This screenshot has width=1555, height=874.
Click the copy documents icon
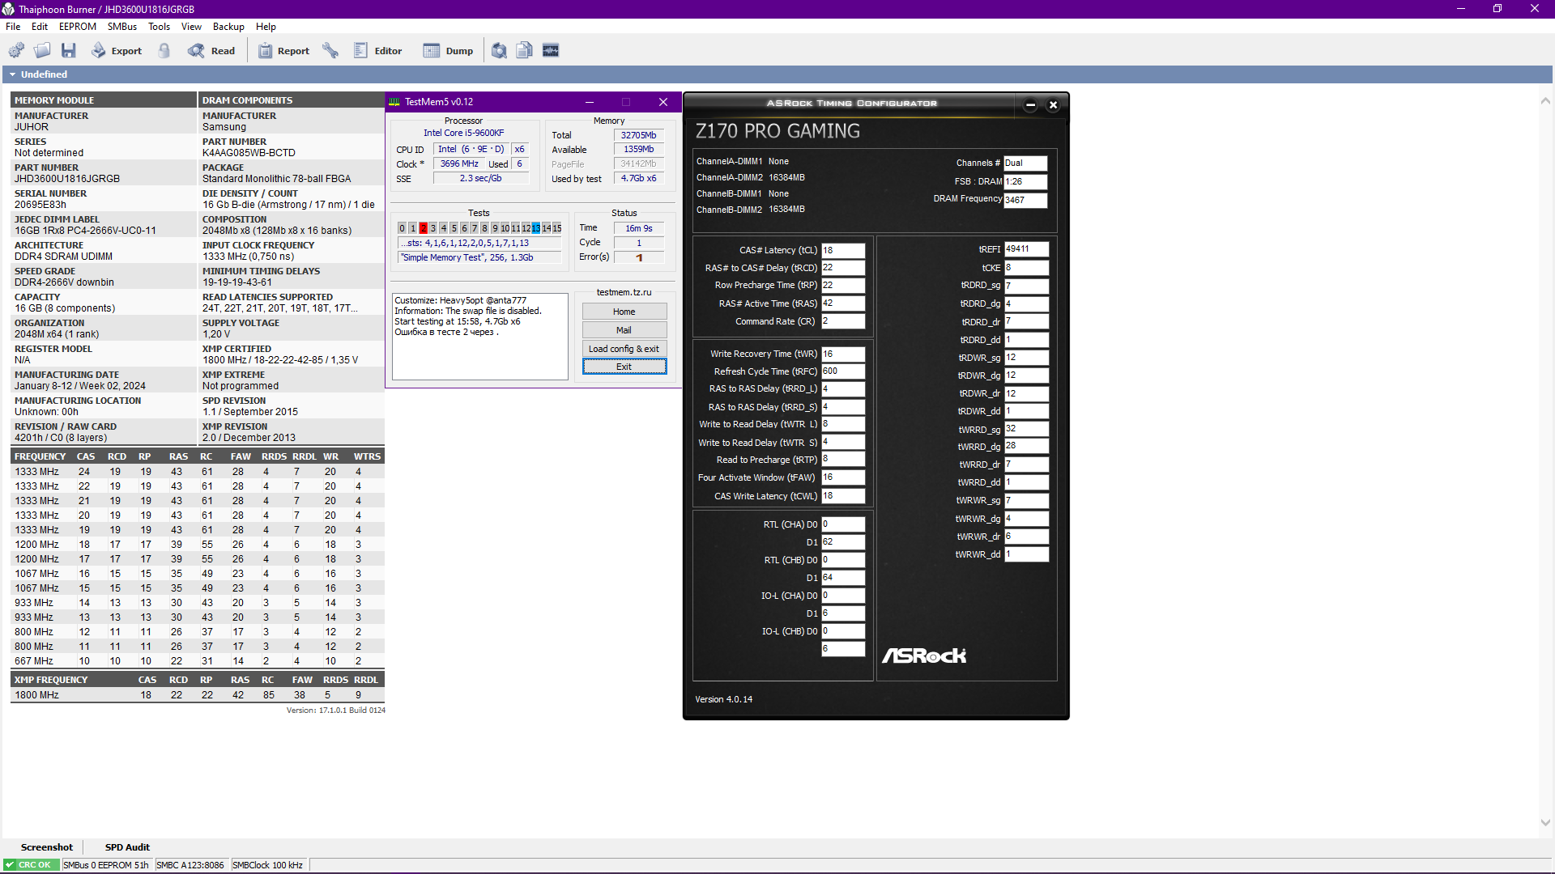[x=525, y=51]
